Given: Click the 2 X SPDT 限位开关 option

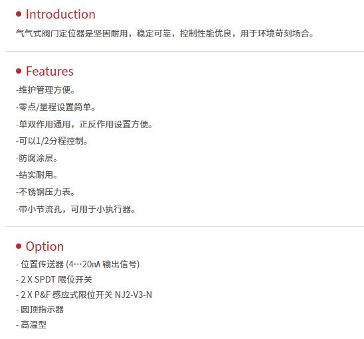Looking at the screenshot, I should tap(54, 280).
